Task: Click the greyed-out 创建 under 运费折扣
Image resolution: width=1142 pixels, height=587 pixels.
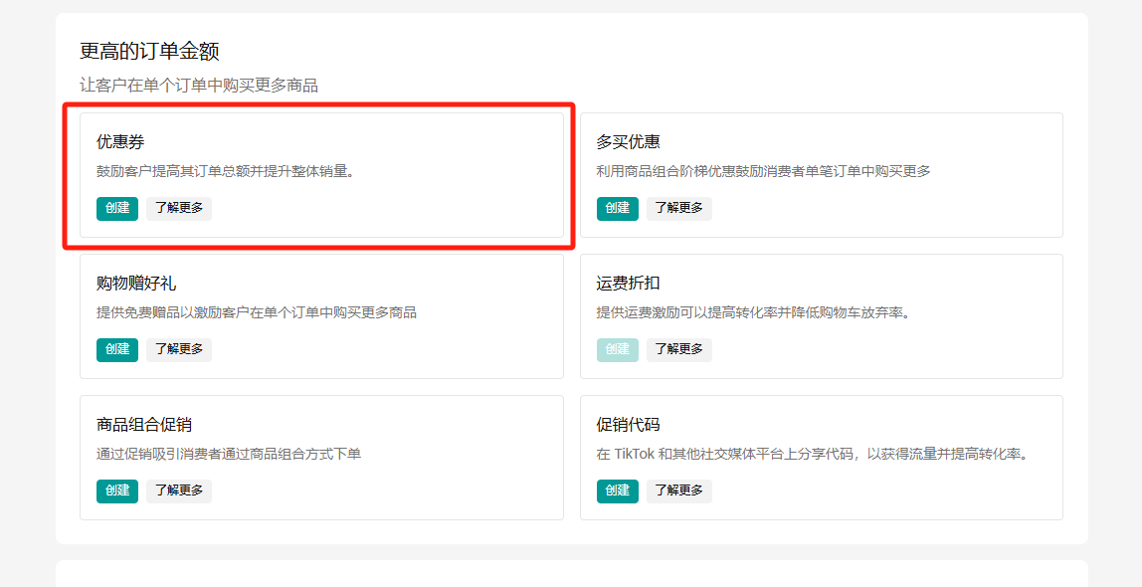Action: pyautogui.click(x=618, y=349)
